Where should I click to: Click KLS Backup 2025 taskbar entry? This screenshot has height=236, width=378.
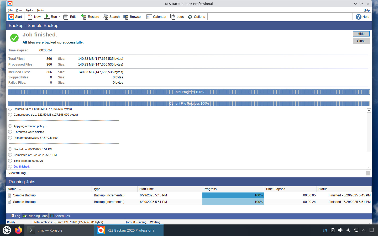tap(129, 230)
